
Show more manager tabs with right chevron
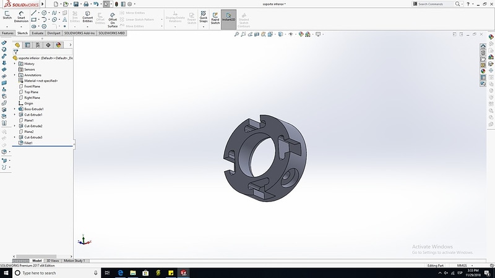click(x=71, y=45)
